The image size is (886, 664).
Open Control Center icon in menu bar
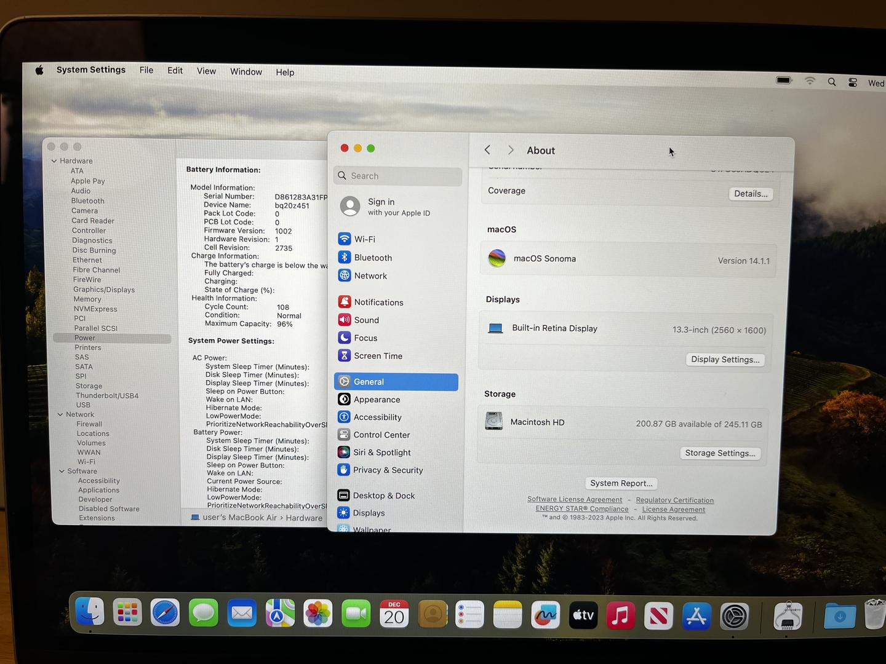tap(853, 82)
